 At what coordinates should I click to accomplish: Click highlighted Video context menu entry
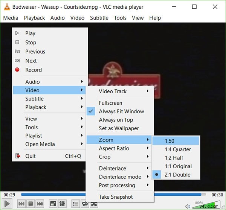pyautogui.click(x=49, y=90)
